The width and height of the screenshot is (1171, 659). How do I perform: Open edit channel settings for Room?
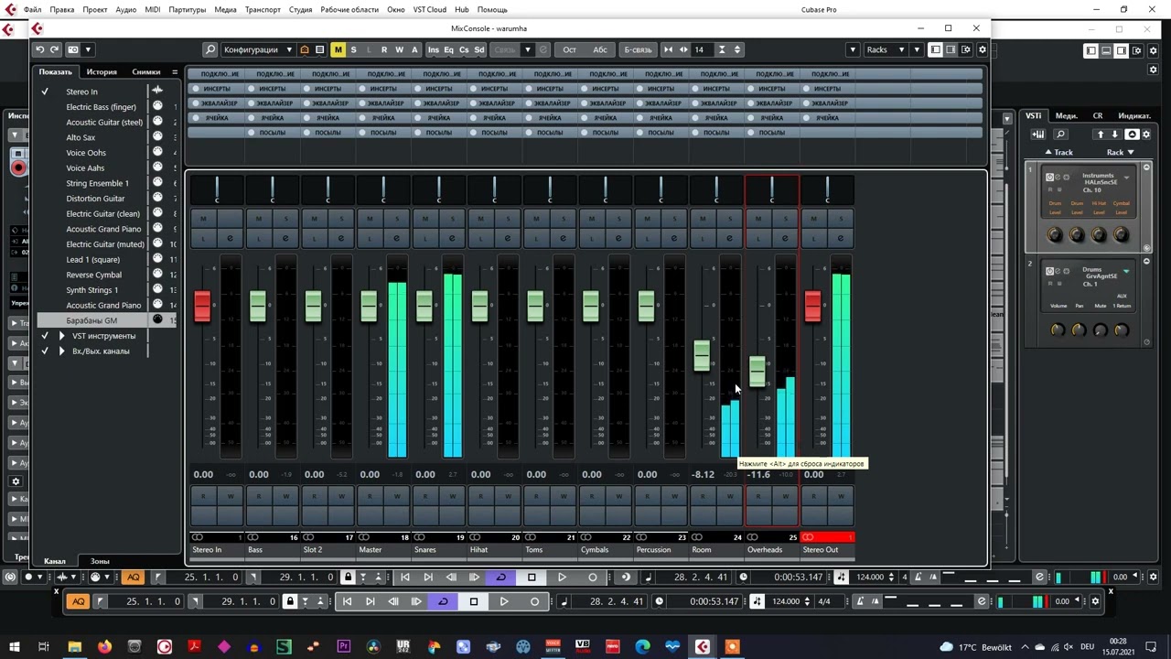[730, 238]
